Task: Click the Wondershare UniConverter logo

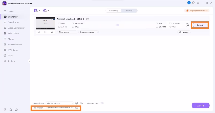Action: [5, 4]
